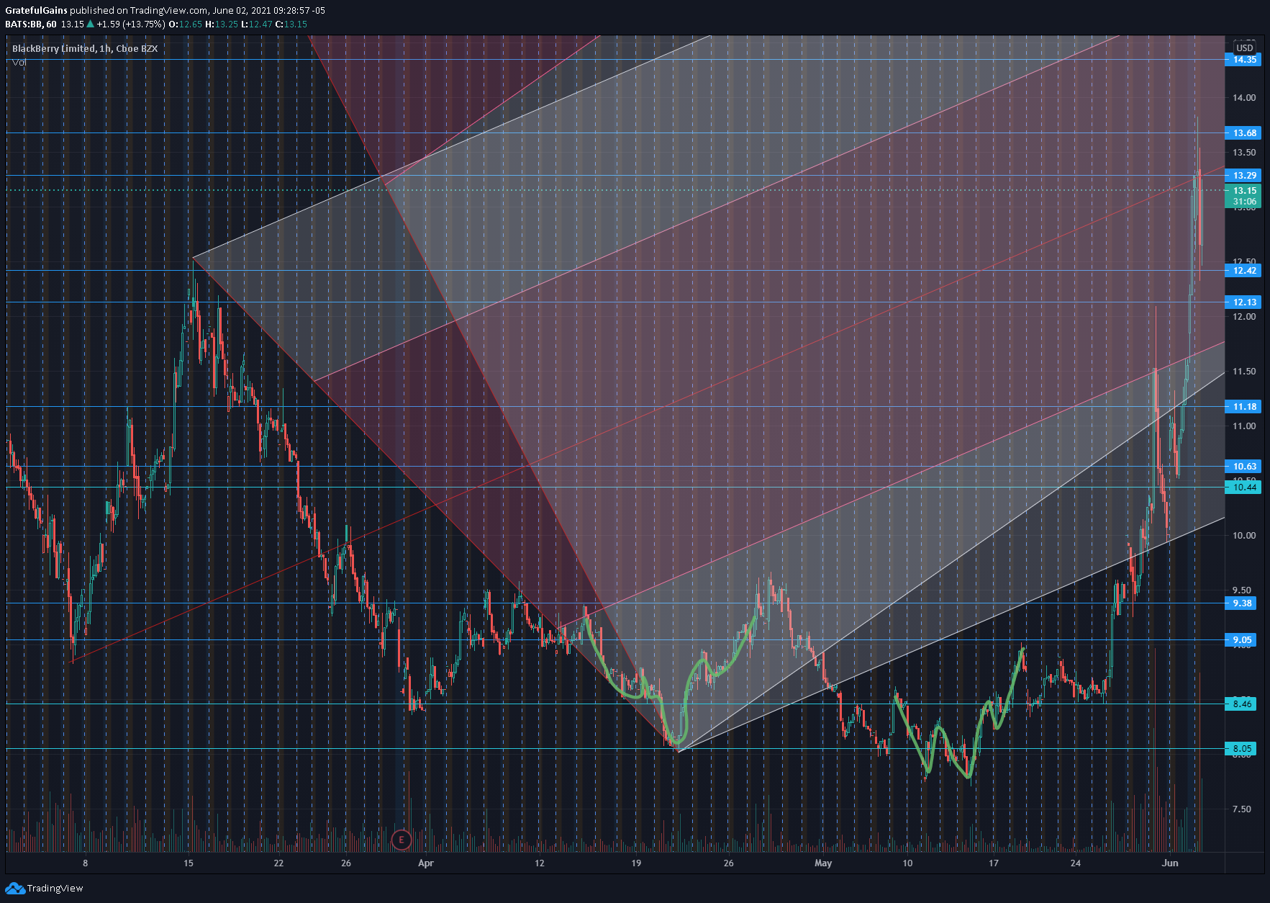The width and height of the screenshot is (1270, 903).
Task: Click the close value C:13.15
Action: [x=291, y=24]
